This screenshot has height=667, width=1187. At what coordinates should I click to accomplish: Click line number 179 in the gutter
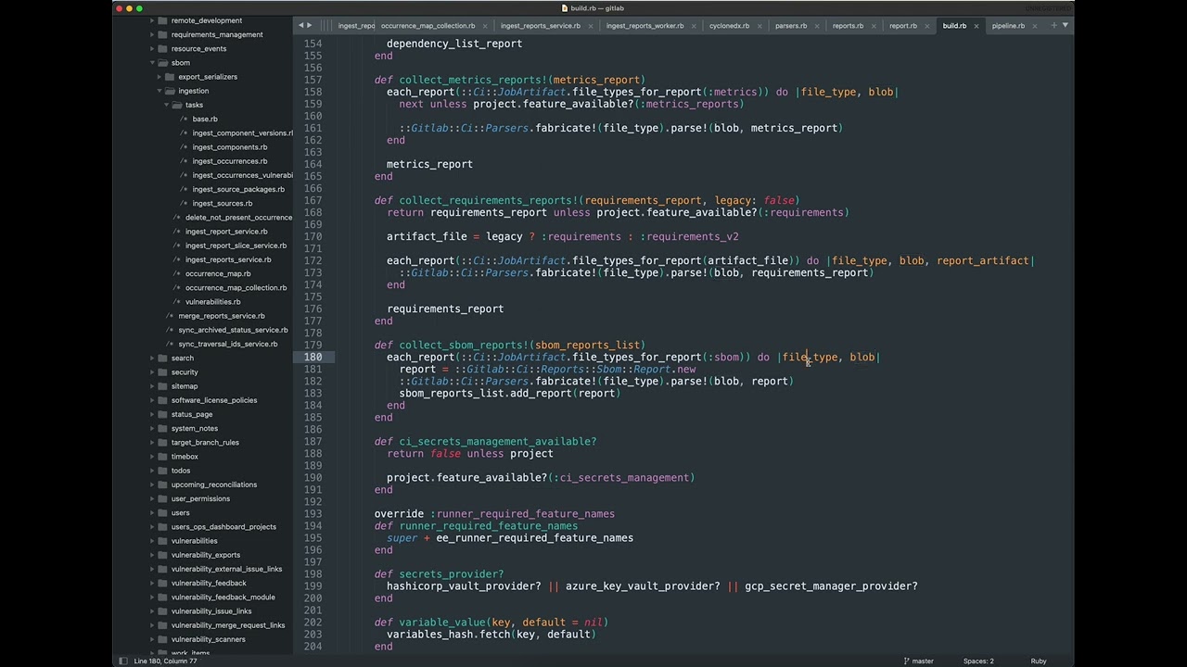(x=313, y=345)
